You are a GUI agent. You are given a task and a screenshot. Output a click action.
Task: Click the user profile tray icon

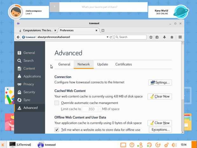coord(140,145)
